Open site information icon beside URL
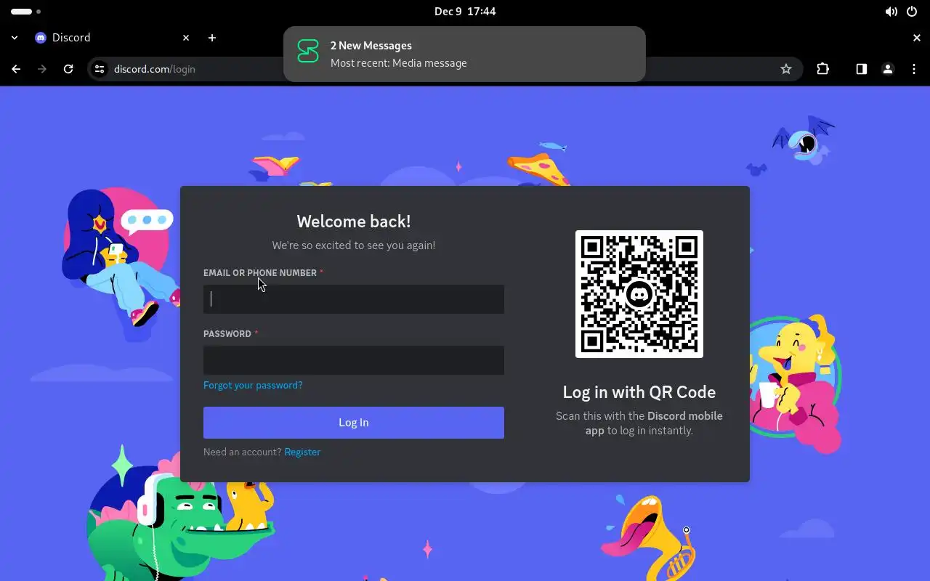Image resolution: width=930 pixels, height=581 pixels. pyautogui.click(x=100, y=69)
